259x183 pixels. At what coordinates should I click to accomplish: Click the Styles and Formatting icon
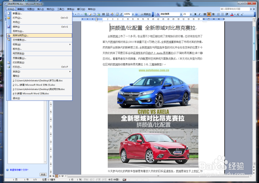coord(158,14)
